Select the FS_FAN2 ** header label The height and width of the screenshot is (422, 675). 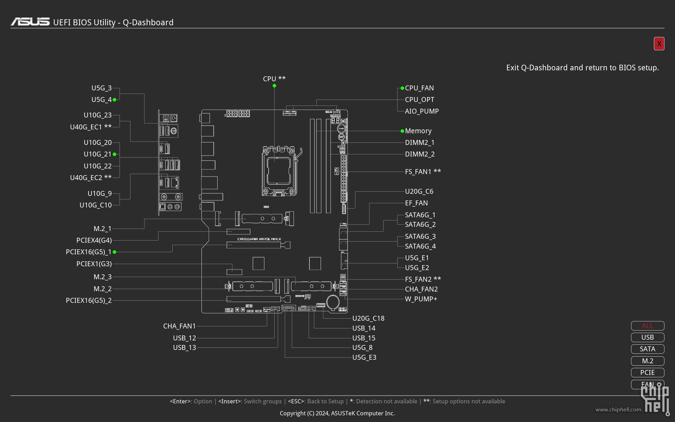coord(423,279)
